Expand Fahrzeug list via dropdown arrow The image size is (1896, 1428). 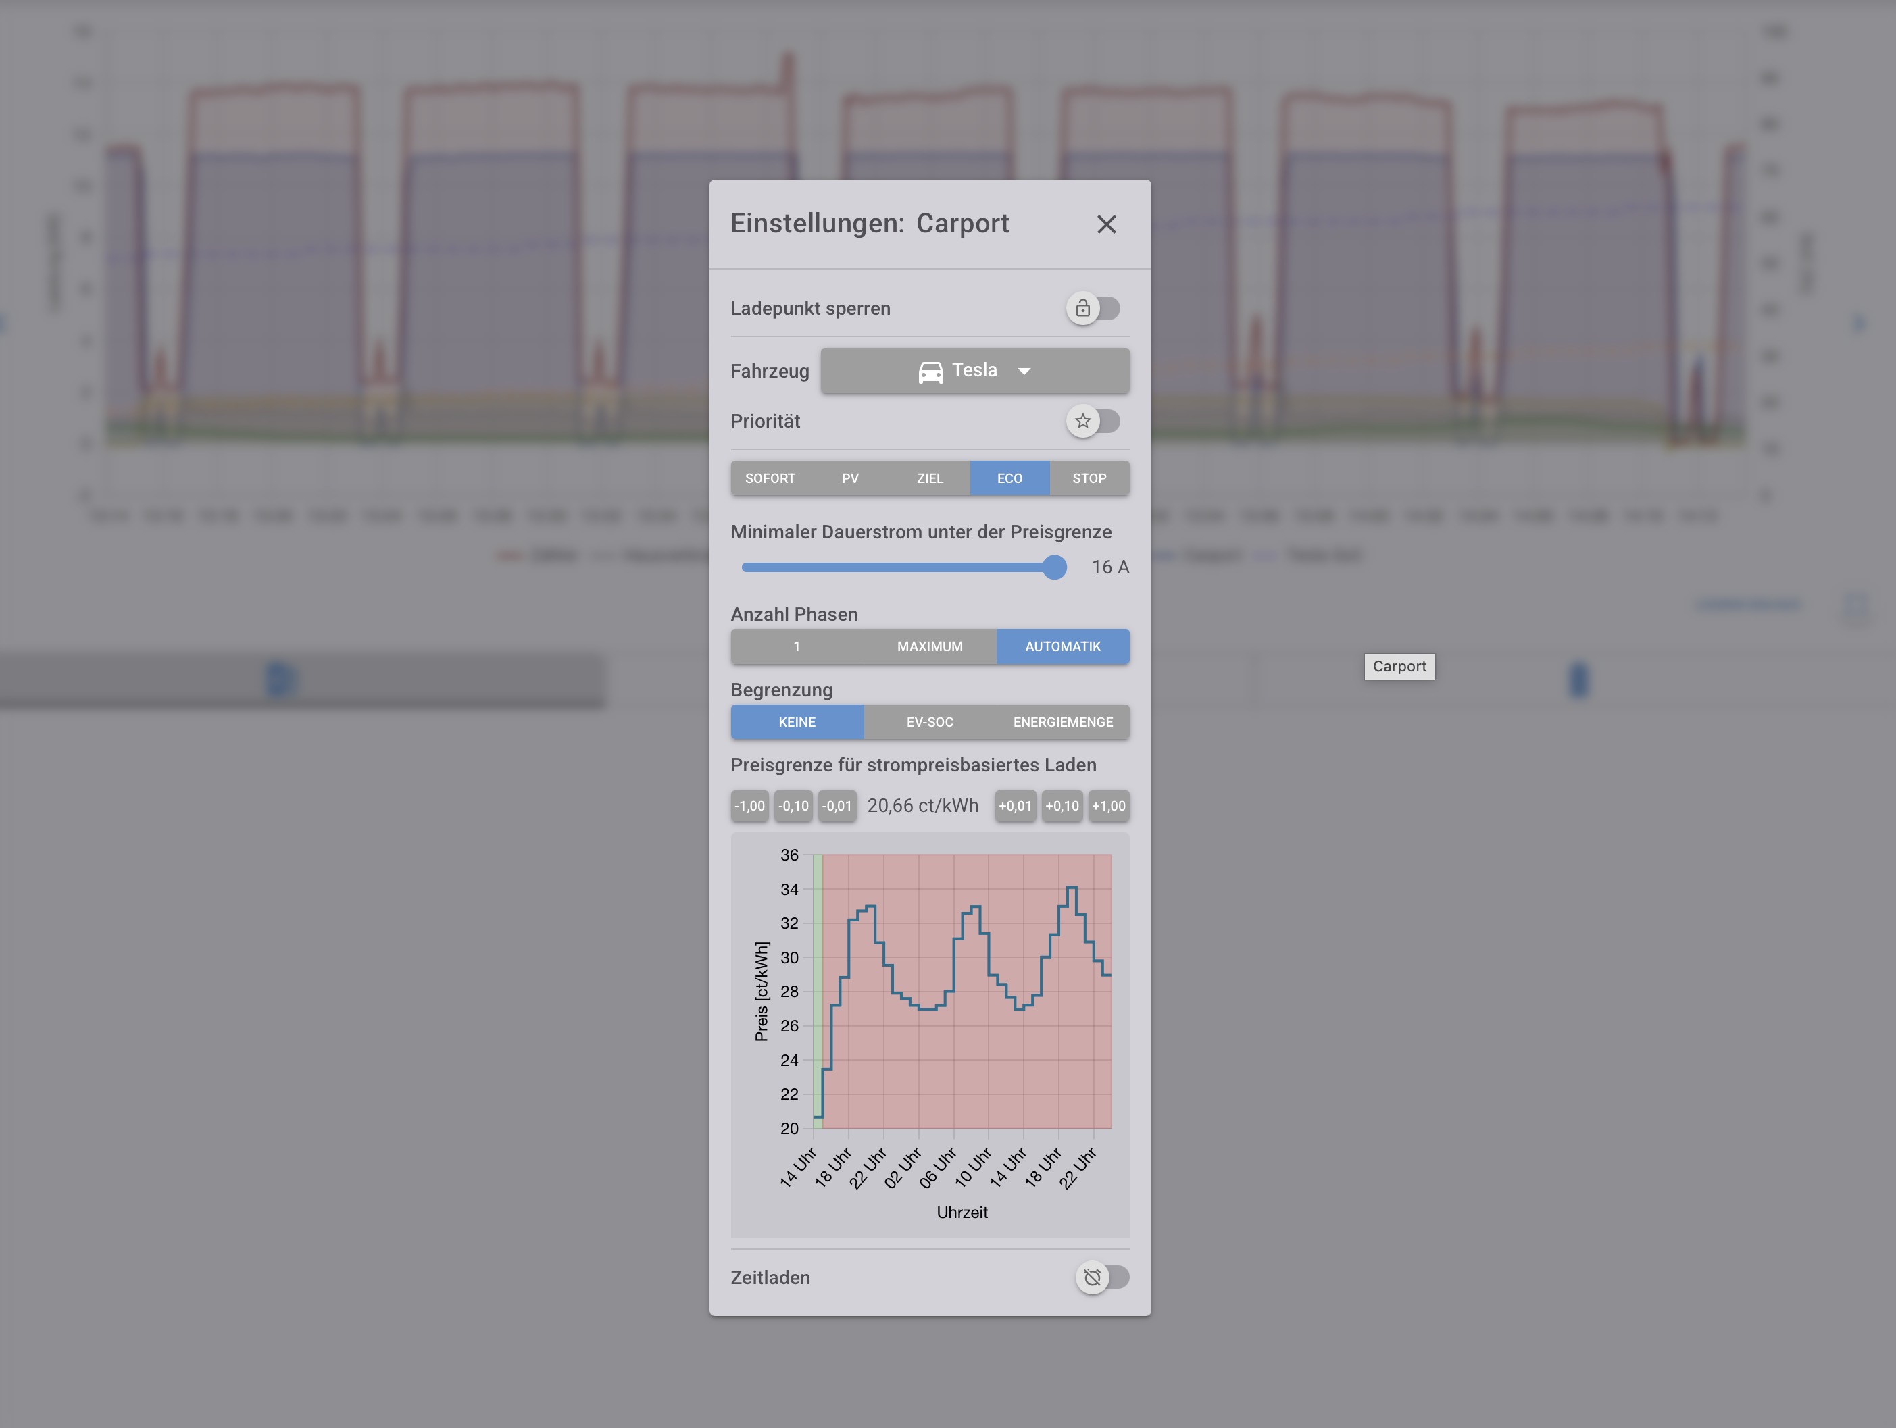pos(1024,372)
